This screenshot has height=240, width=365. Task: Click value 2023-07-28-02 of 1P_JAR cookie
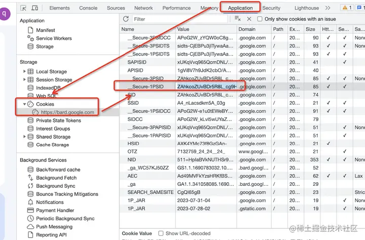click(x=194, y=209)
